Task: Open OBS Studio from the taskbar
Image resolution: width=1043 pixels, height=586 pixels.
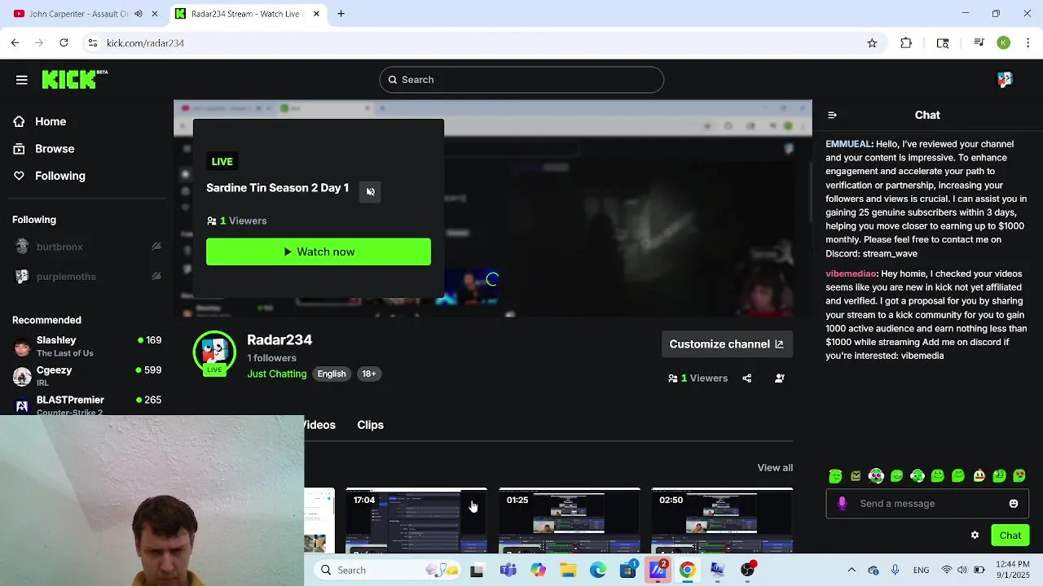Action: click(x=747, y=570)
